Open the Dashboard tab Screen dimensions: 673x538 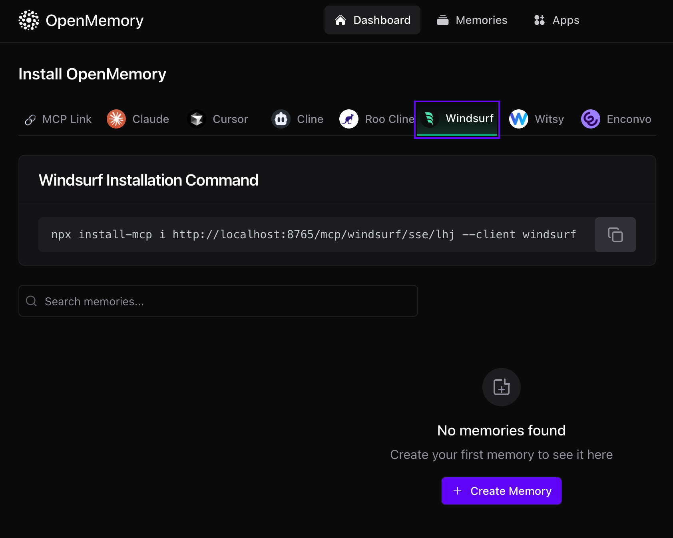[x=372, y=20]
